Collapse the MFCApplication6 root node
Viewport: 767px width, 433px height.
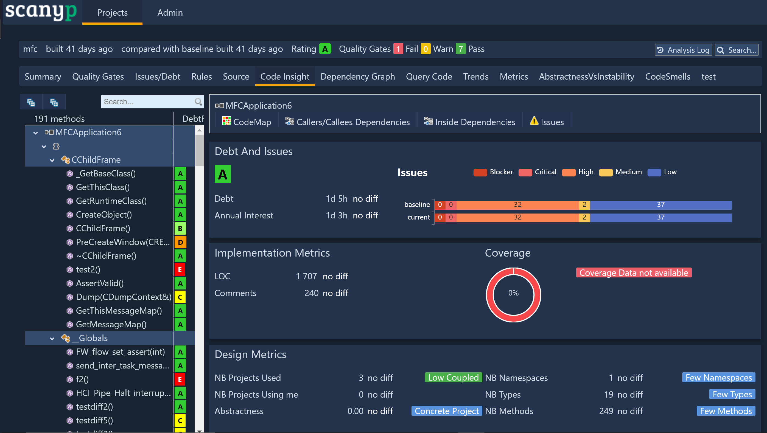[x=35, y=133]
